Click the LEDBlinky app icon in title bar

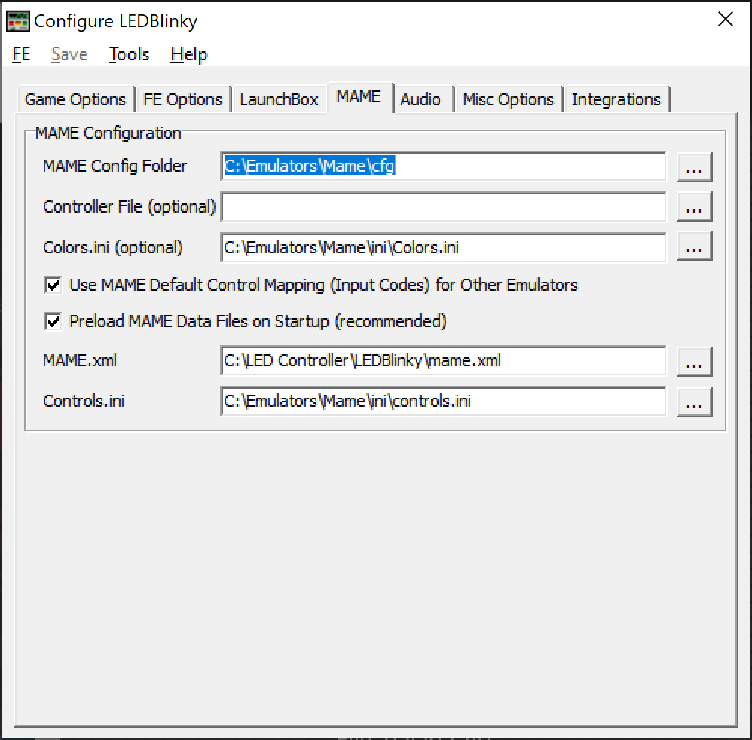(18, 21)
